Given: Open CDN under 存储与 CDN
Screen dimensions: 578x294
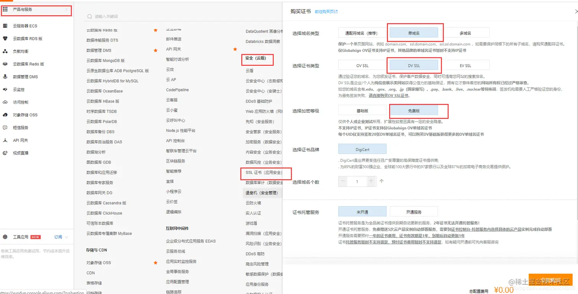Looking at the screenshot, I should (x=91, y=273).
